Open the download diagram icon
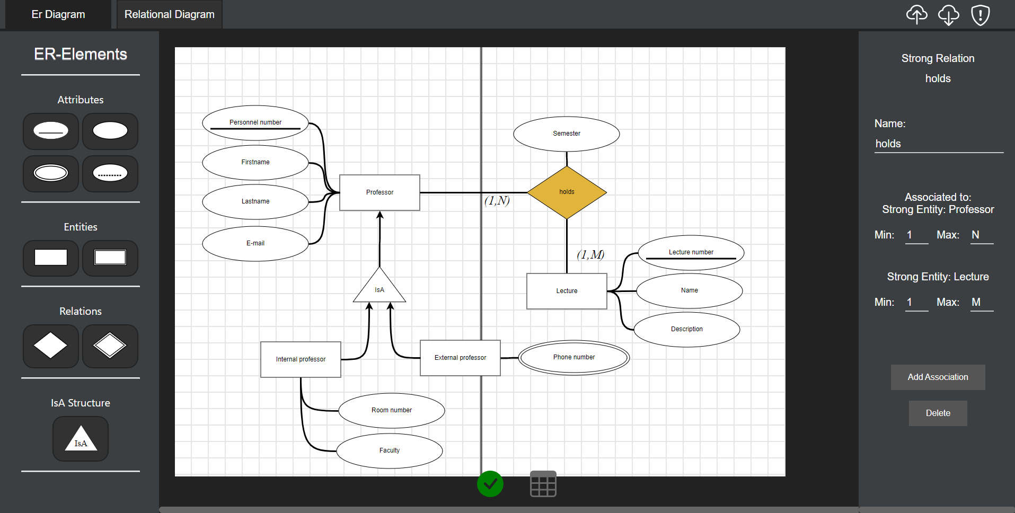 [x=948, y=14]
